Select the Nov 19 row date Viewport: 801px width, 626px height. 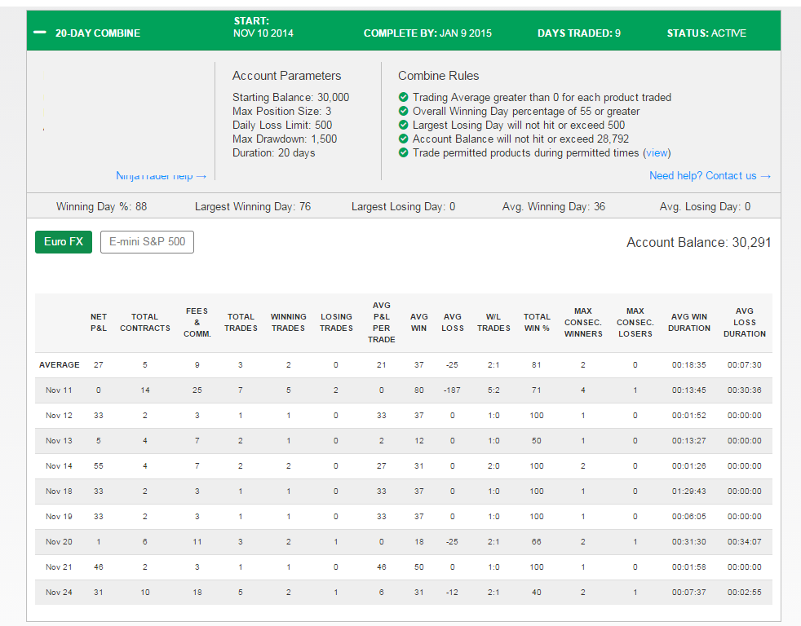coord(59,516)
